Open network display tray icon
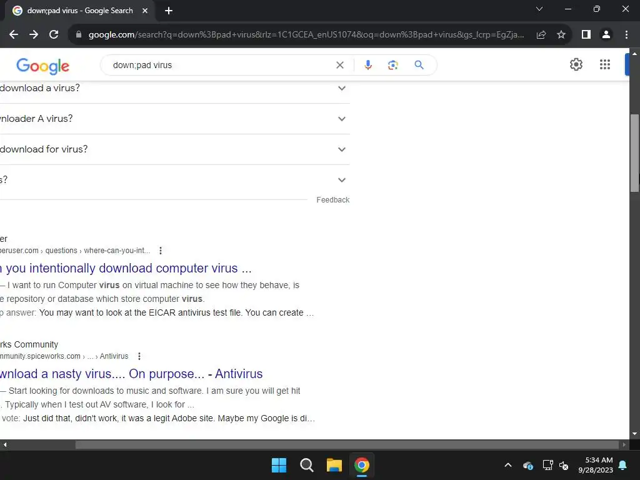 tap(547, 465)
